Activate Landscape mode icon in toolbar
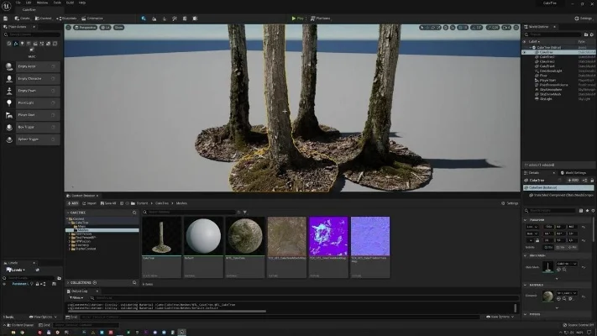 click(x=154, y=18)
